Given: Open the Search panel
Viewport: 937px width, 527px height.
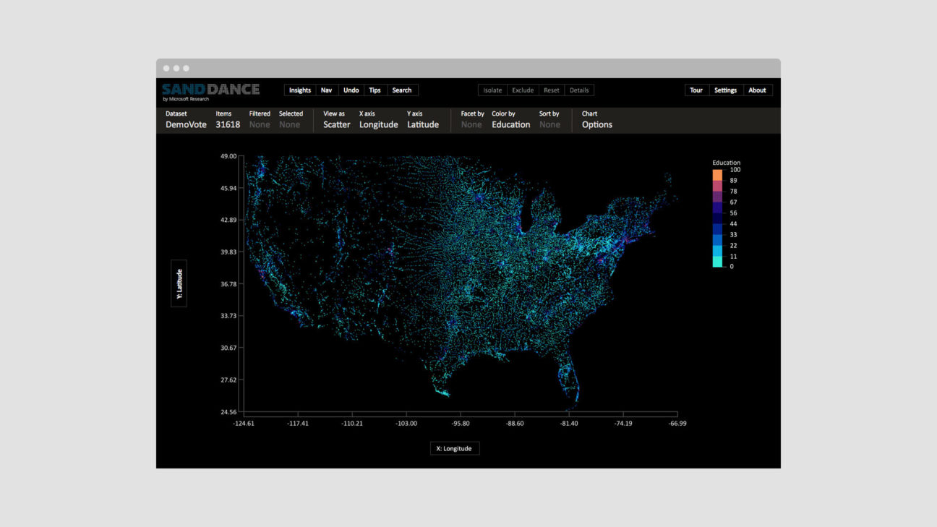Looking at the screenshot, I should (x=401, y=90).
